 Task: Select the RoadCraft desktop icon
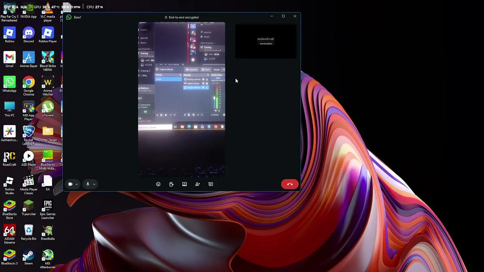tap(9, 158)
